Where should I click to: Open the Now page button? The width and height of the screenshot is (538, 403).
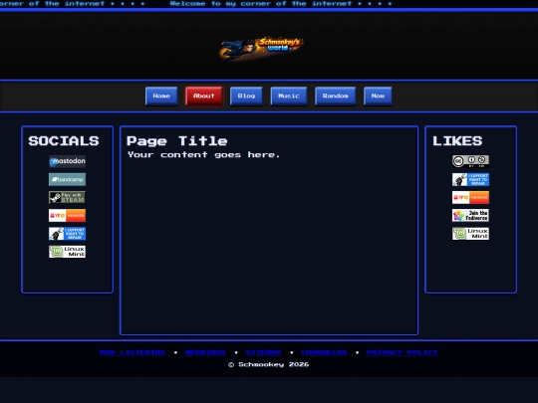click(378, 96)
